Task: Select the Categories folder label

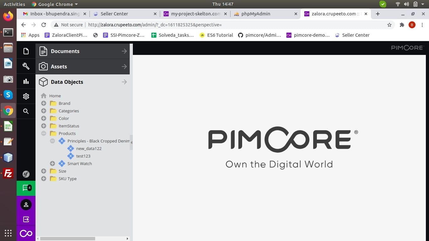Action: (x=69, y=111)
